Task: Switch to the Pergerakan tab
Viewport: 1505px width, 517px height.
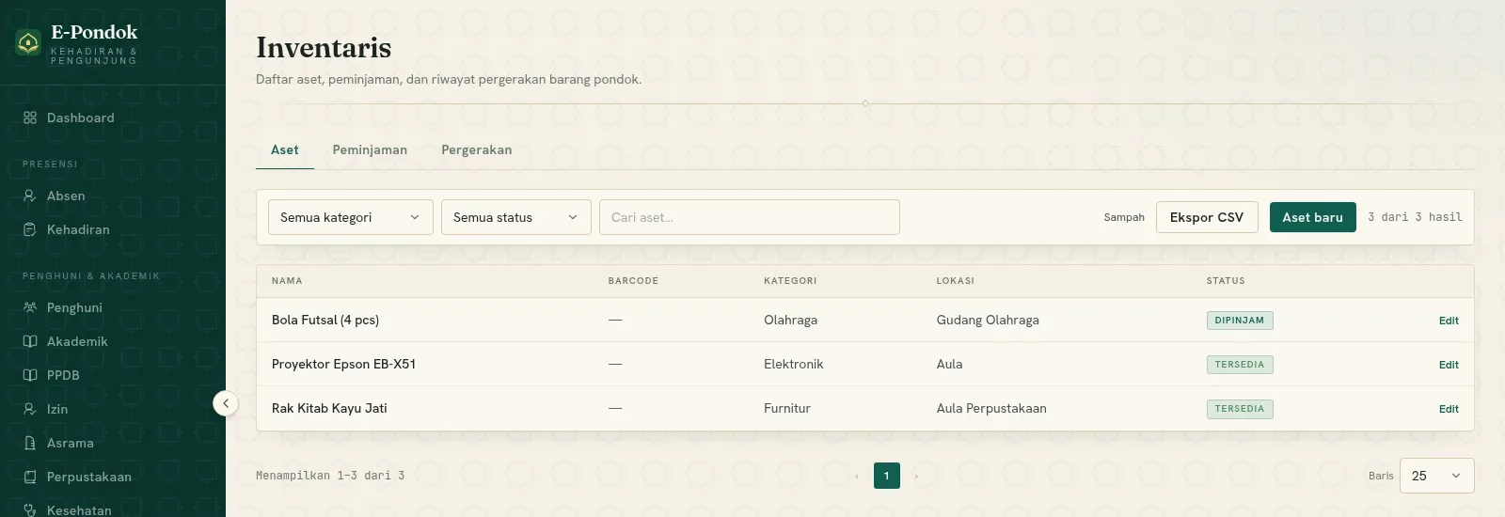Action: coord(477,150)
